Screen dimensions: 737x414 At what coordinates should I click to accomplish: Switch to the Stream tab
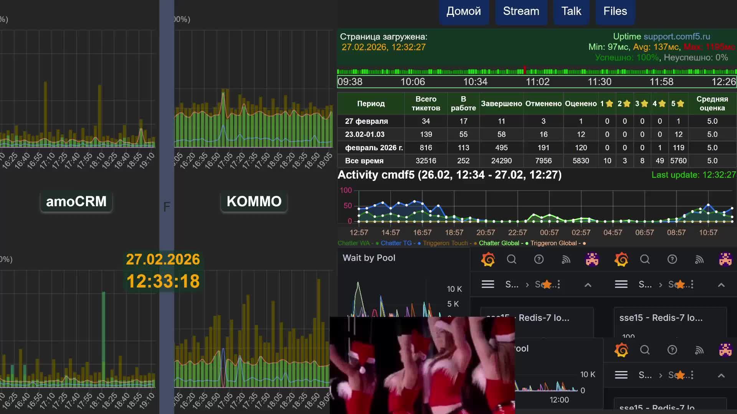tap(521, 11)
